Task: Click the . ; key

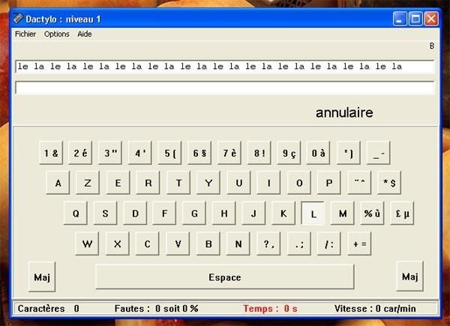Action: click(x=299, y=244)
